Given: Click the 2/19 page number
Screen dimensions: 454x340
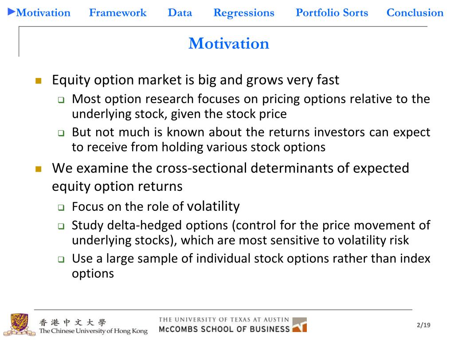Looking at the screenshot, I should pyautogui.click(x=423, y=325).
